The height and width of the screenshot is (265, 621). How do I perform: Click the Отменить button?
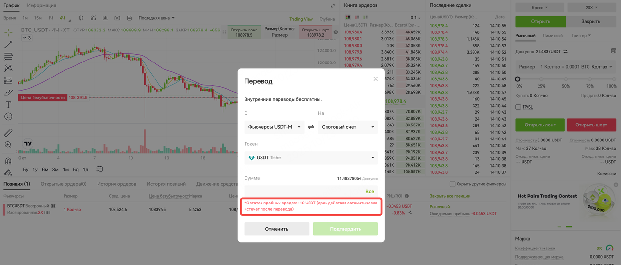click(277, 229)
